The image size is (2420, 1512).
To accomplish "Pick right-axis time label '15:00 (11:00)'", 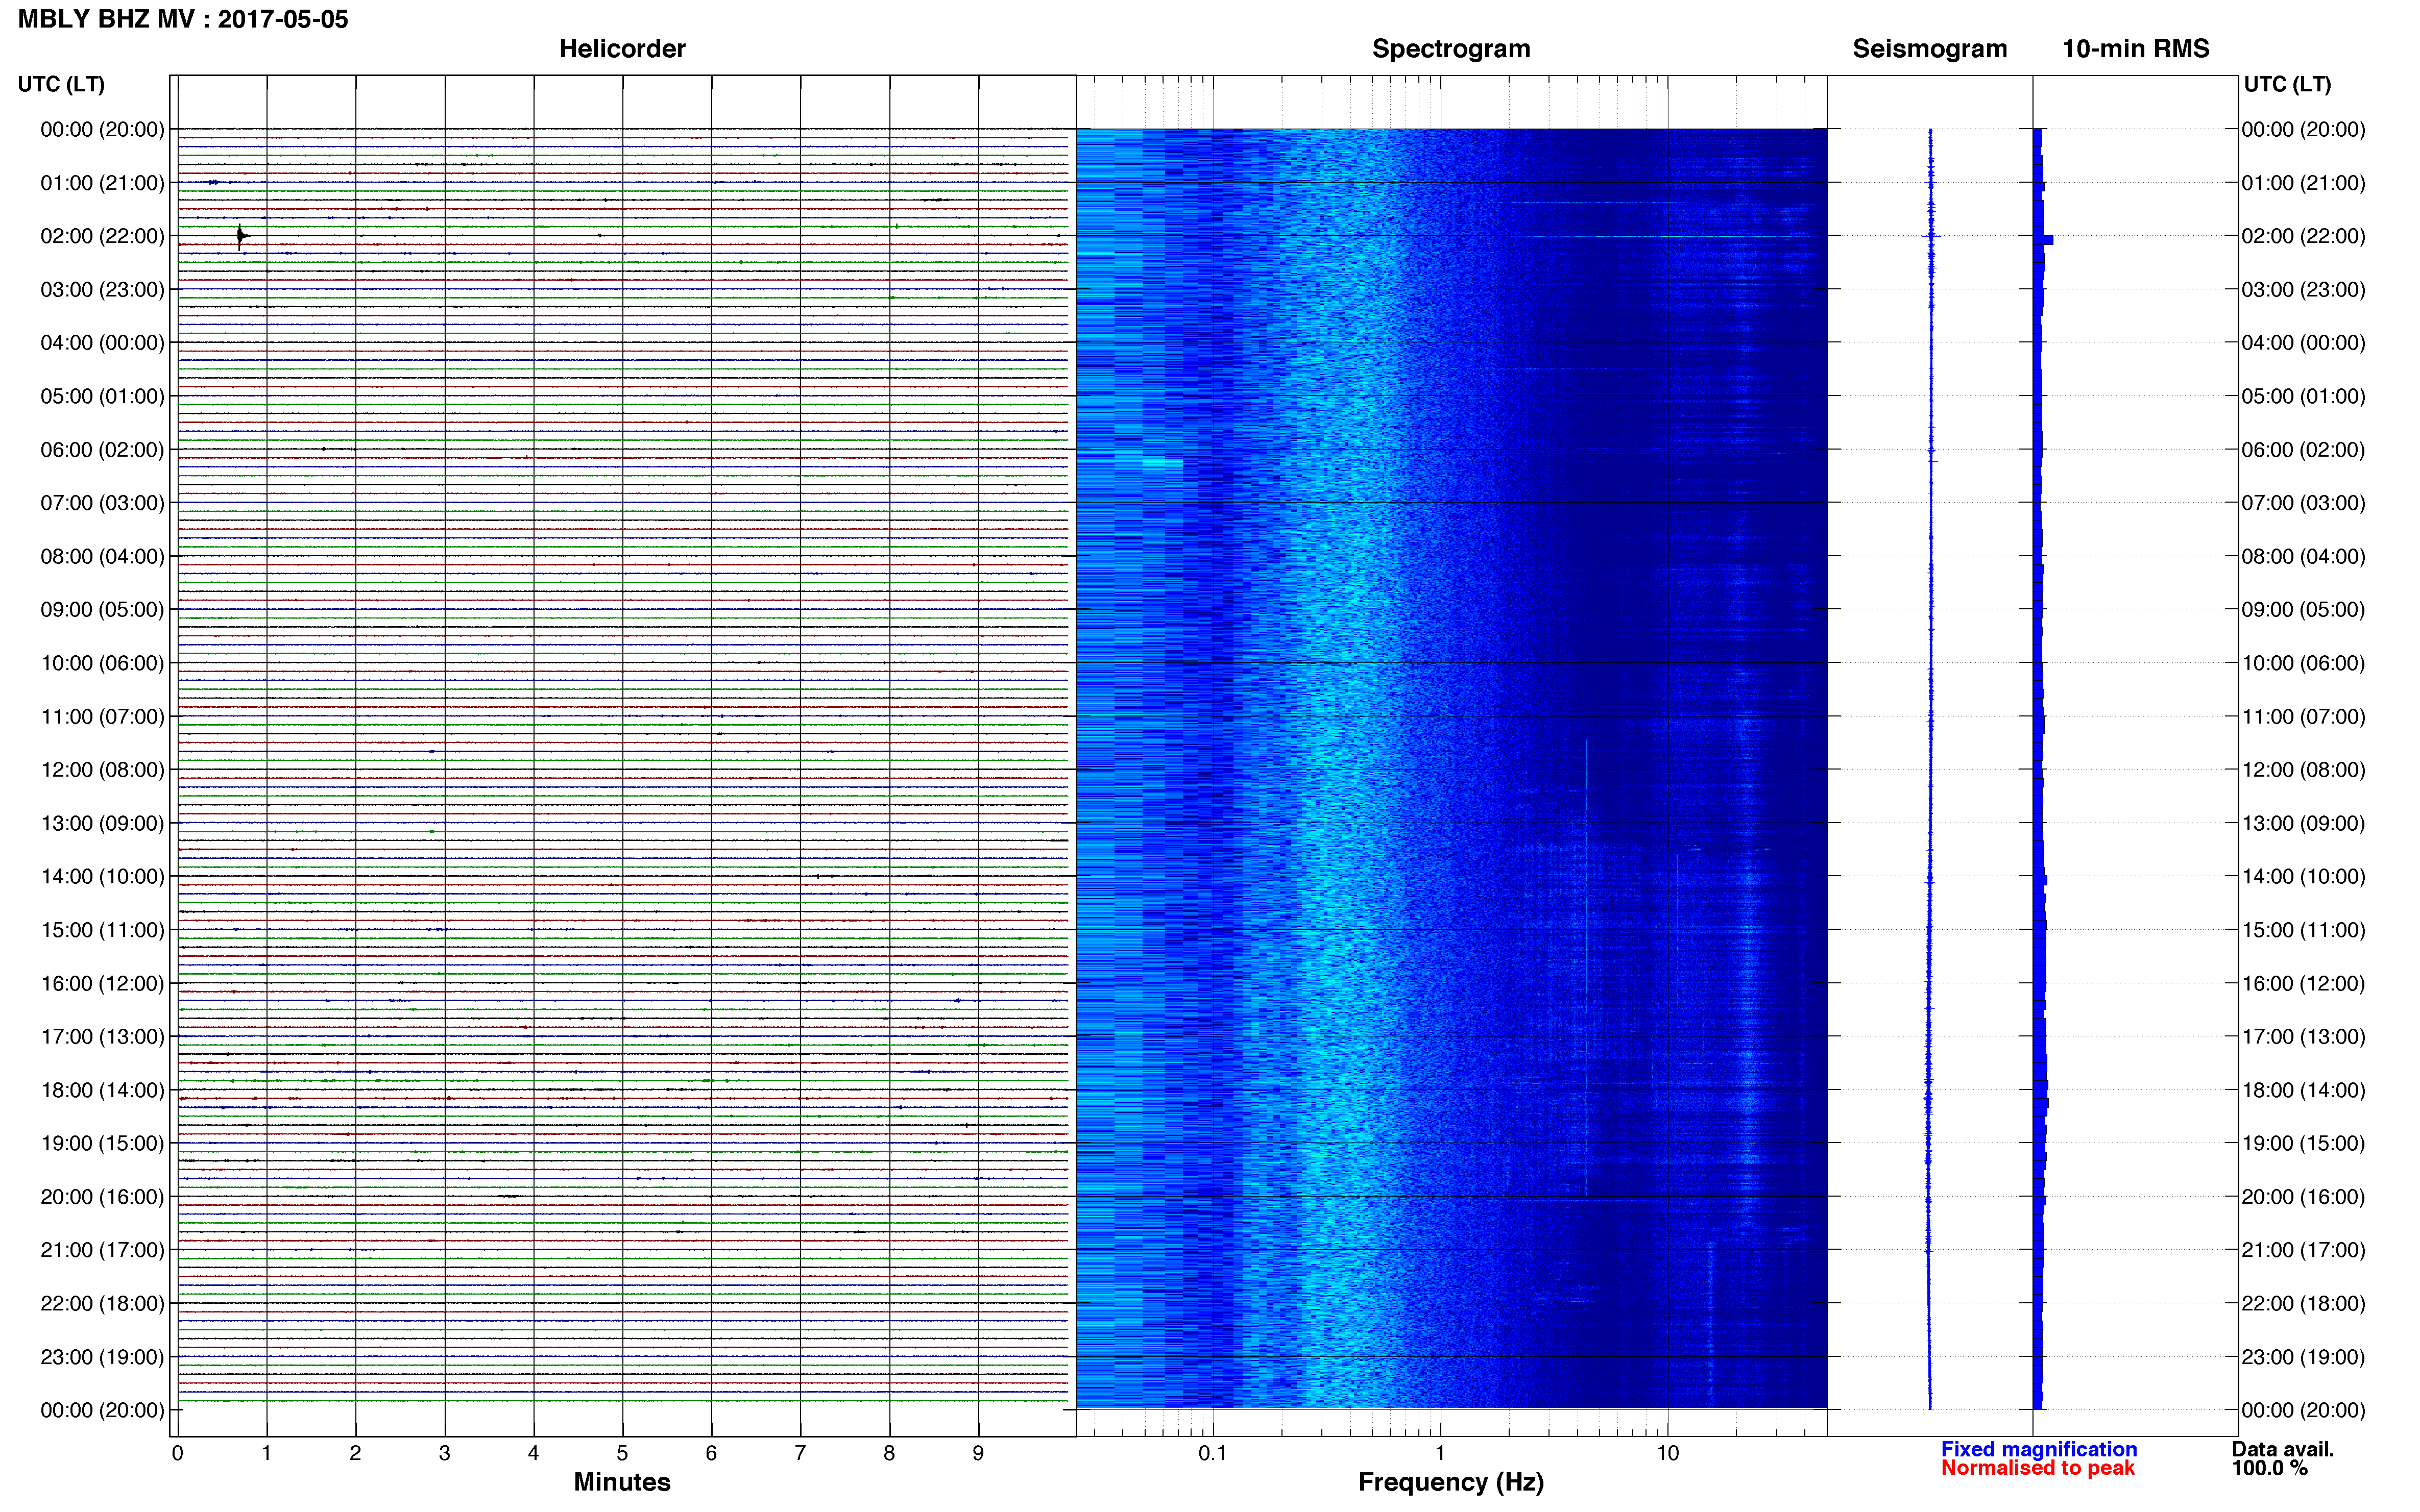I will point(2303,930).
